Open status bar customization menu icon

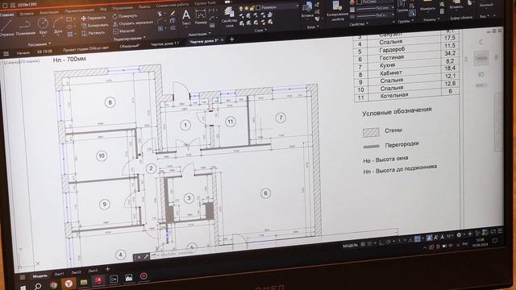point(500,231)
